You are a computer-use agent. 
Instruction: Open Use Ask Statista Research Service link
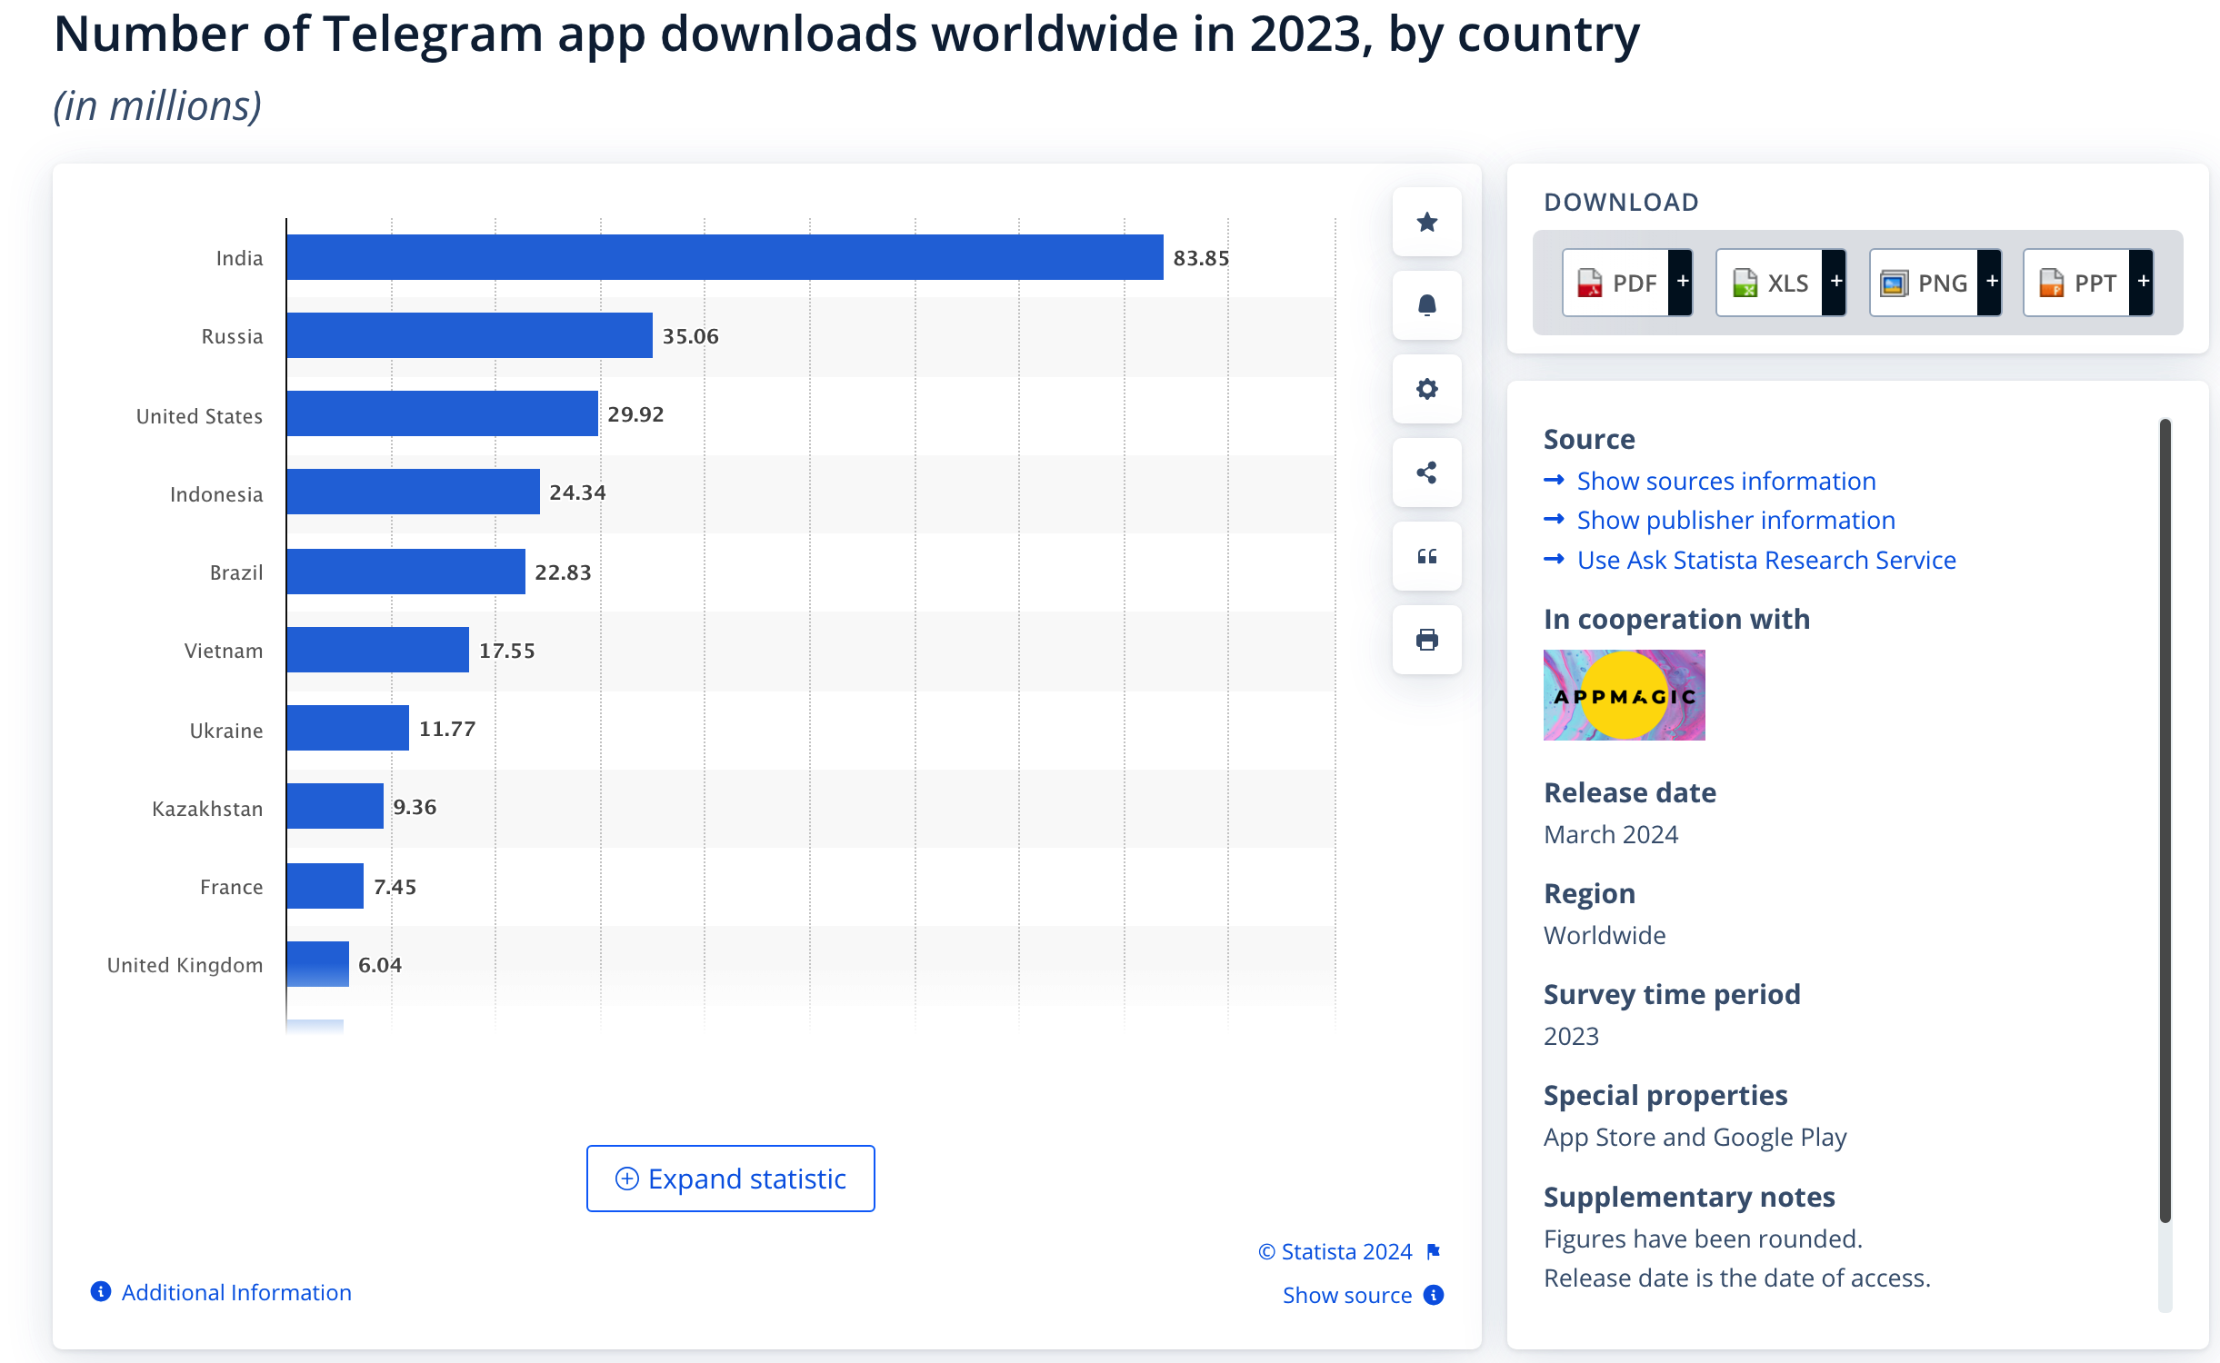point(1766,560)
